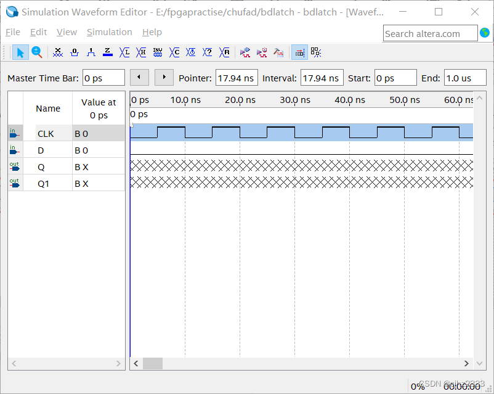Click the application icon in title bar
This screenshot has width=494, height=394.
point(12,12)
